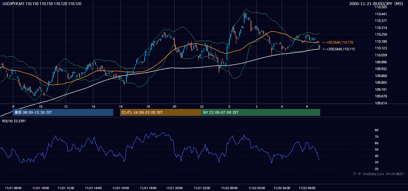Click price axis value 110.186
Image resolution: width=408 pixels, height=191 pixels.
click(x=381, y=41)
